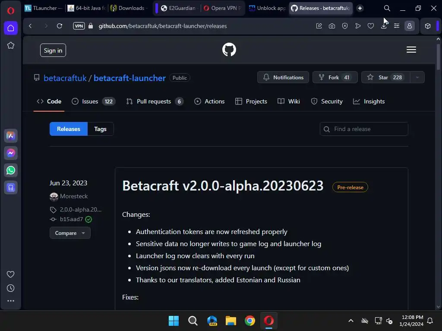Fork the repository
Image resolution: width=442 pixels, height=331 pixels.
[x=335, y=78]
